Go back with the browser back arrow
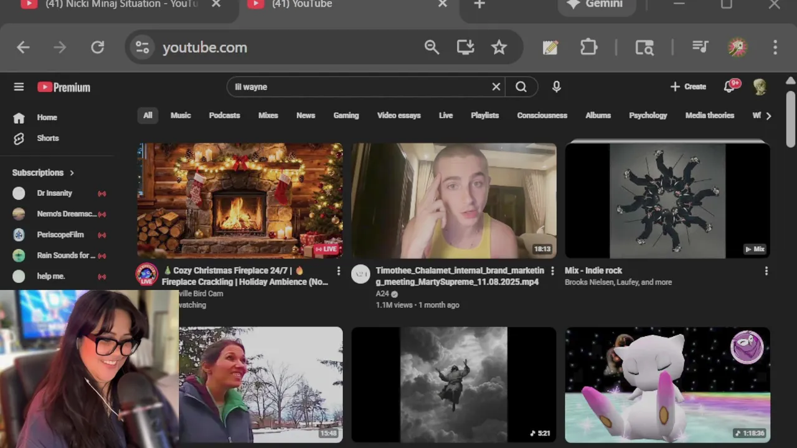797x448 pixels. pyautogui.click(x=23, y=47)
